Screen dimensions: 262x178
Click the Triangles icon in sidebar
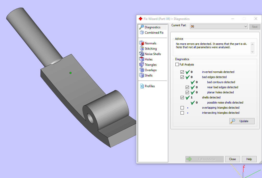(x=141, y=65)
